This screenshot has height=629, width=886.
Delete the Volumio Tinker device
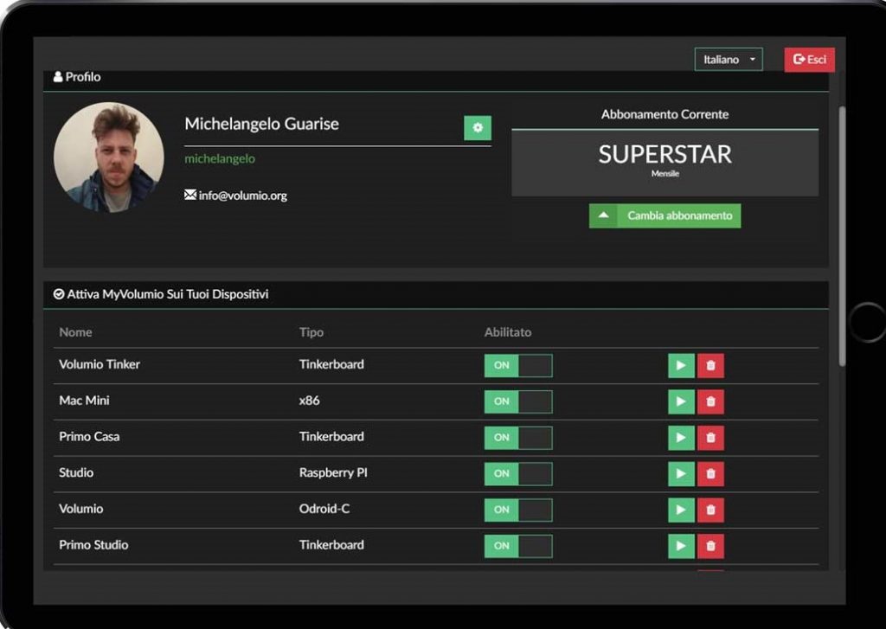coord(710,366)
